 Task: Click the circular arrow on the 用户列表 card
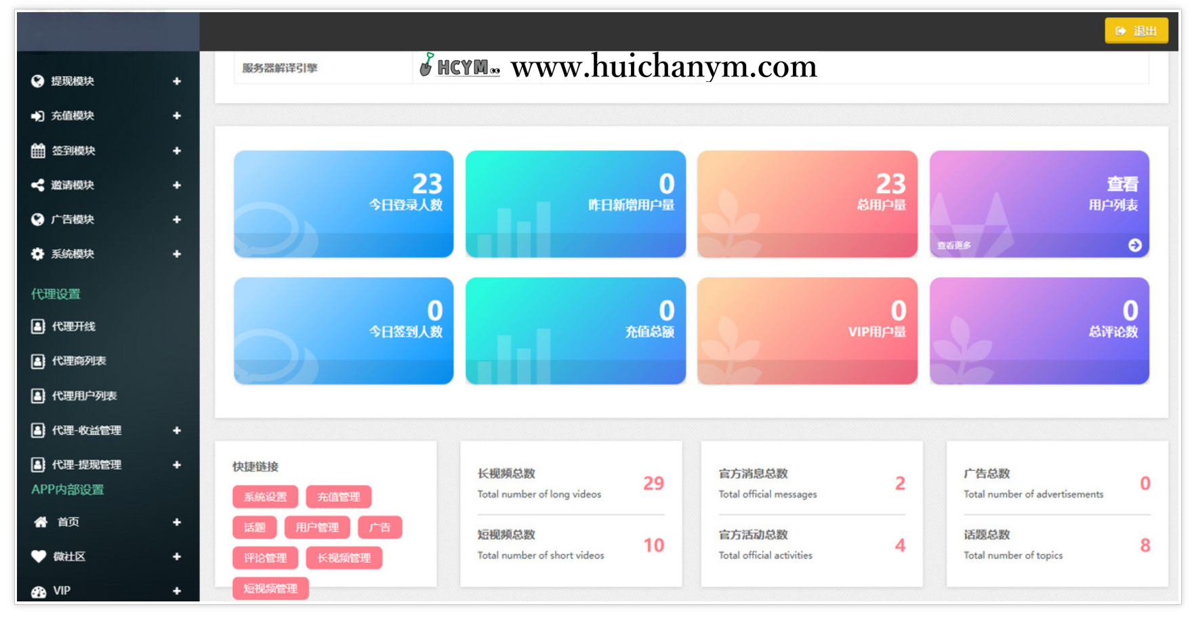1136,246
